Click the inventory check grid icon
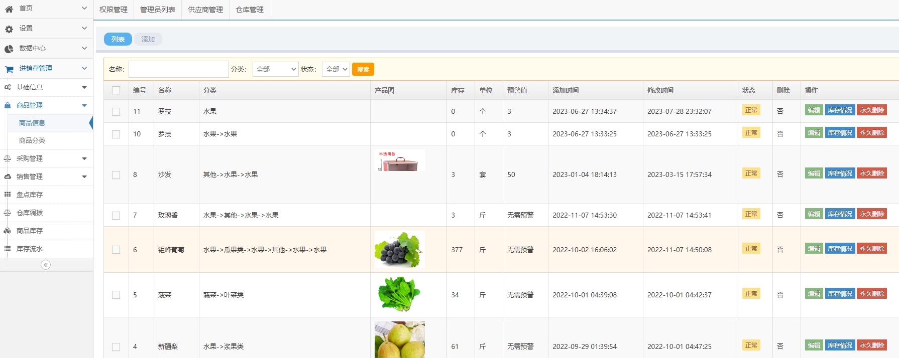Screen dimensions: 899x358 coord(8,195)
